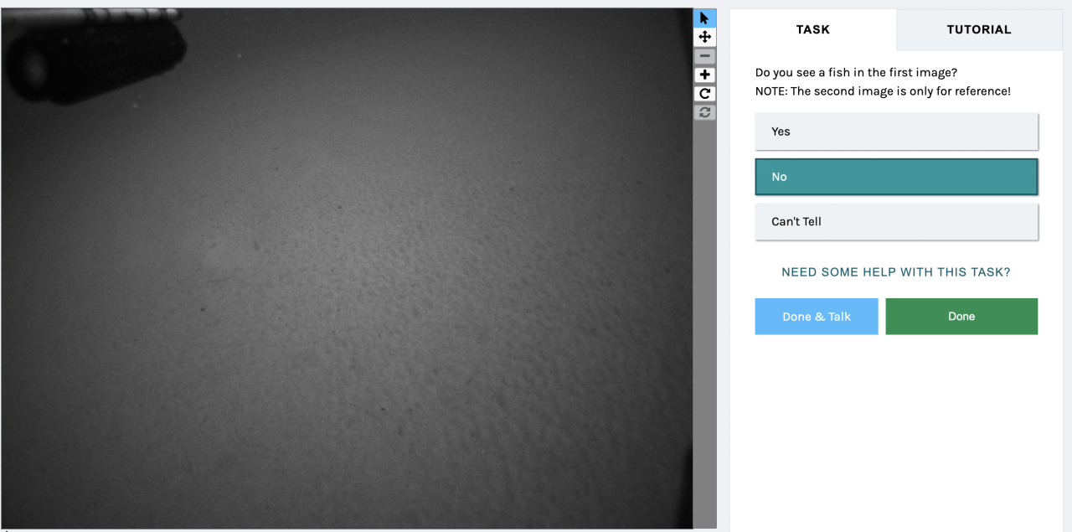Open the TUTORIAL tab

click(979, 29)
